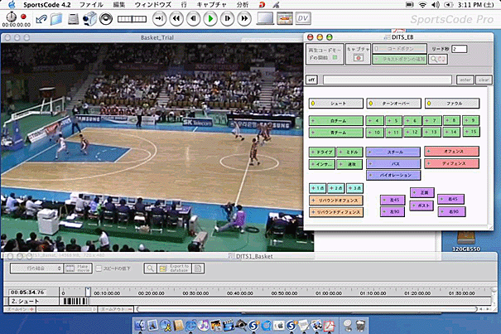
Task: Click the magnifier icon in DITS_EB window
Action: click(433, 59)
